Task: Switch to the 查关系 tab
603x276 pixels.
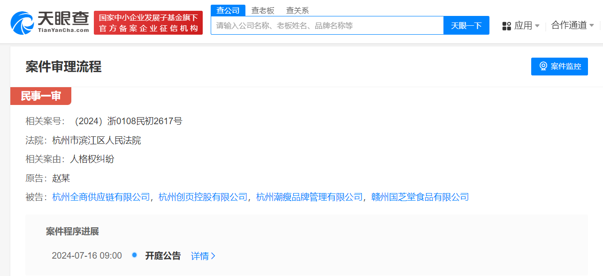Action: 297,10
